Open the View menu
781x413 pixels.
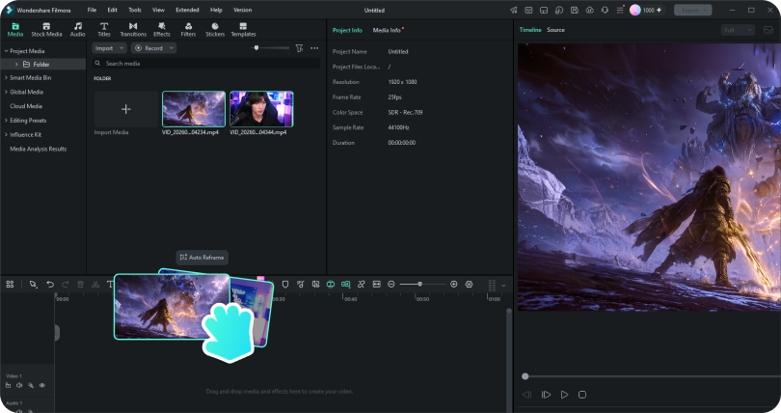(158, 10)
